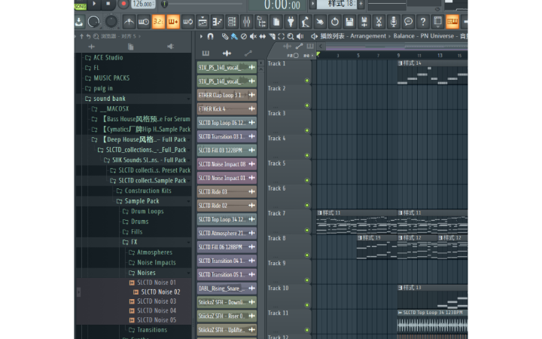Click the circular arrow undo history icon

click(334, 22)
